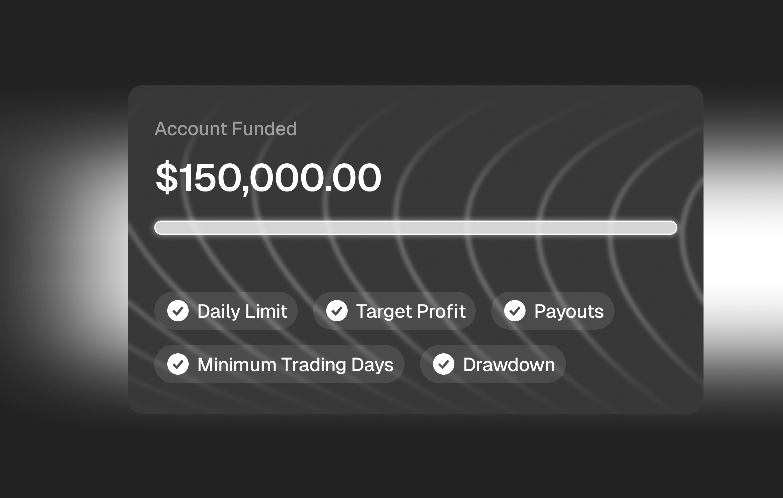
Task: Click the middle of the funding progress bar
Action: click(416, 228)
